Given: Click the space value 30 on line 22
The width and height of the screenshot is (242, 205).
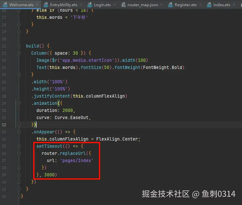Looking at the screenshot, I should coord(75,53).
